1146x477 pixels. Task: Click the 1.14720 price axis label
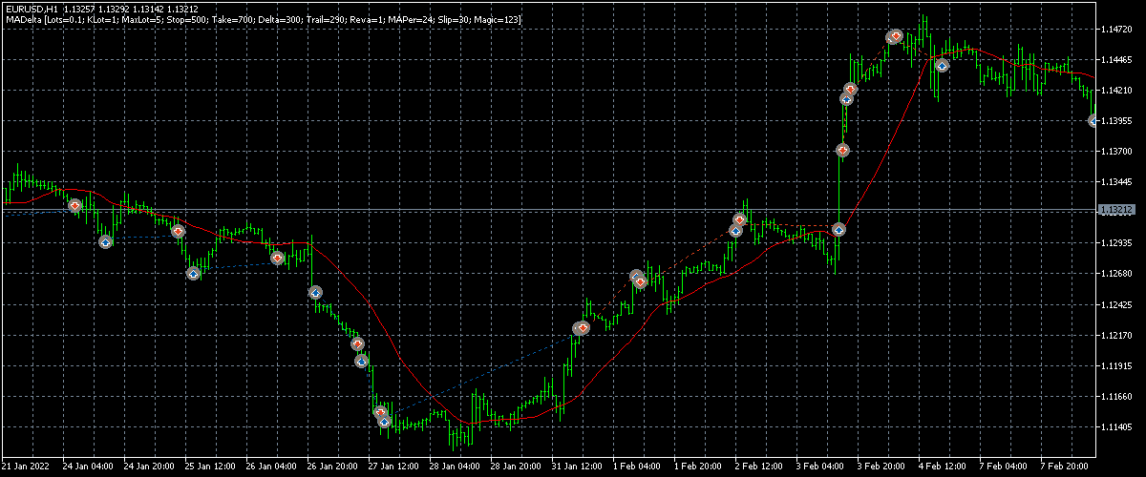pos(1116,31)
